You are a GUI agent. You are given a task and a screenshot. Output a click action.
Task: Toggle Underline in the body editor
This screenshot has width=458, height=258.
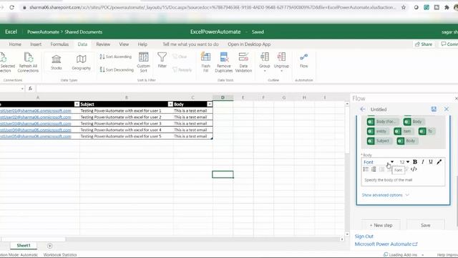[x=431, y=162]
